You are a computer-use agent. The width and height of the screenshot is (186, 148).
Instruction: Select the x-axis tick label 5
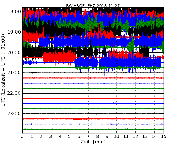click(69, 136)
